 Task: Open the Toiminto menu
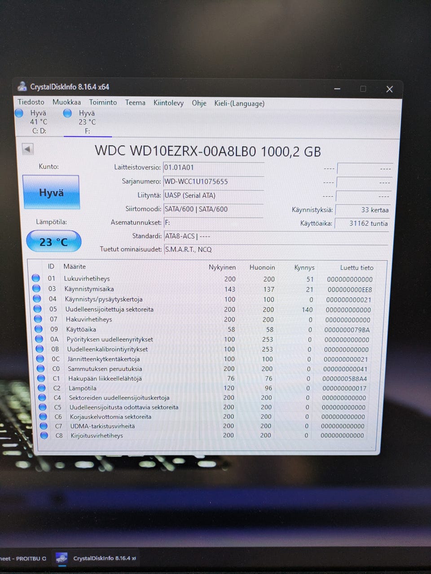point(103,102)
